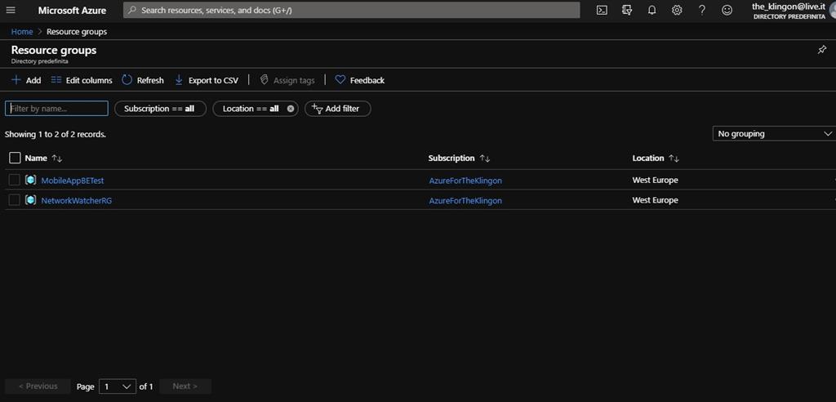Export the list to CSV
The height and width of the screenshot is (402, 836).
click(x=207, y=80)
